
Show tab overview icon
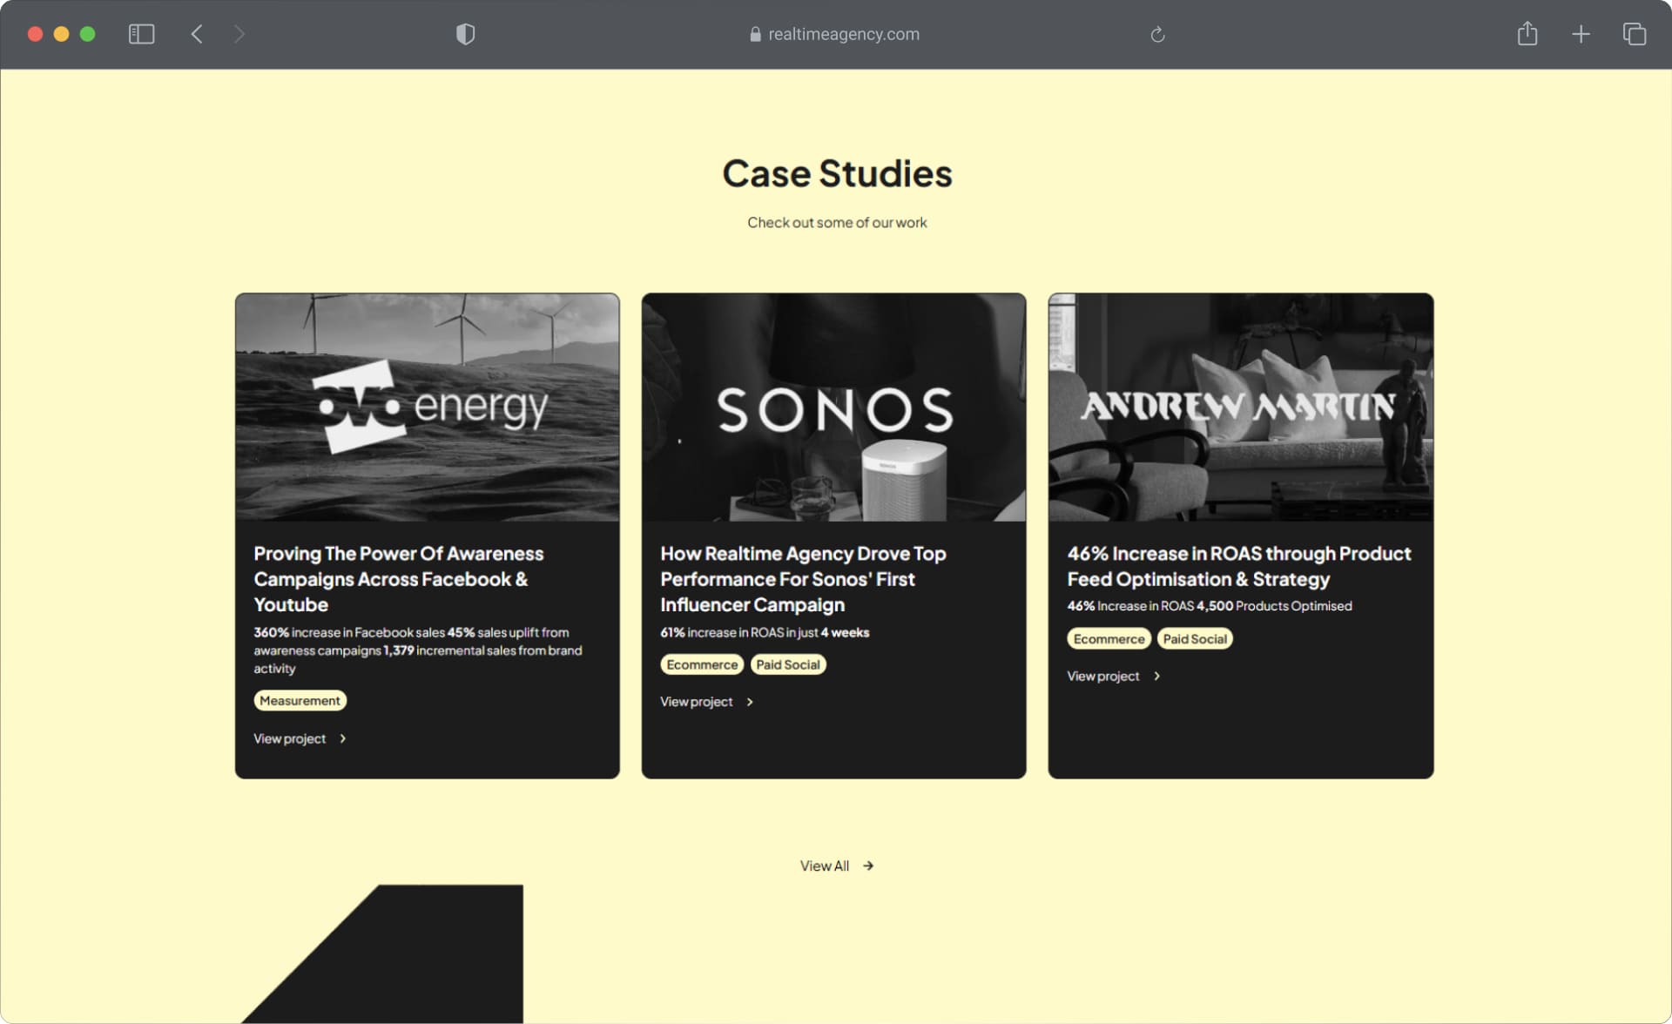coord(1634,34)
